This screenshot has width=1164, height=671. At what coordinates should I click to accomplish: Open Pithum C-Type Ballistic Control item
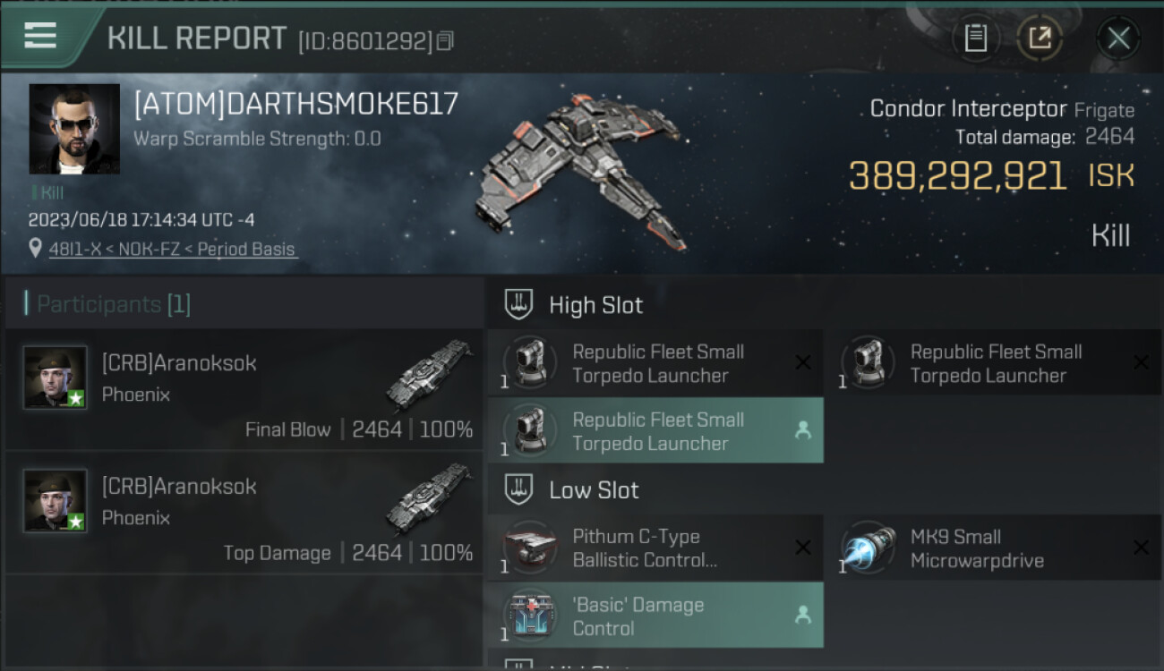pyautogui.click(x=655, y=548)
